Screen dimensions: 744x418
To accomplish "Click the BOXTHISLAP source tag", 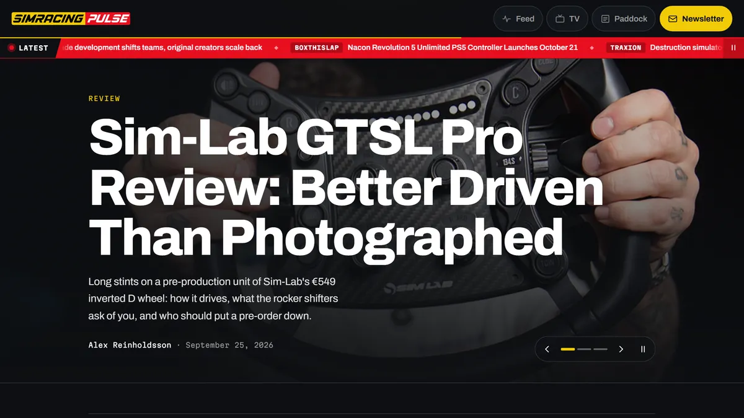I will coord(317,48).
